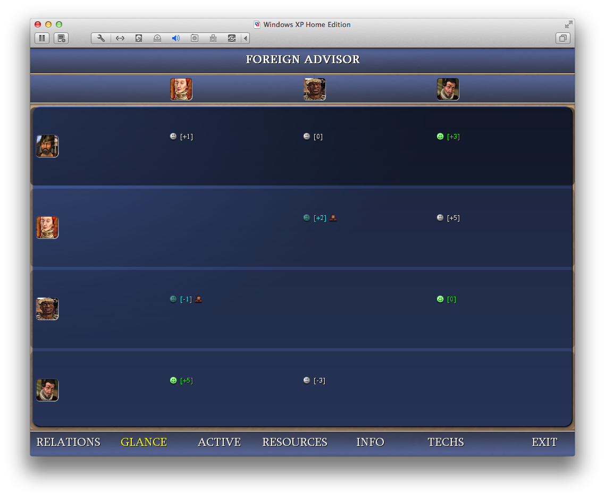Screen dimensions: 605x498
Task: Collapse the device toolbar arrow
Action: tap(246, 38)
